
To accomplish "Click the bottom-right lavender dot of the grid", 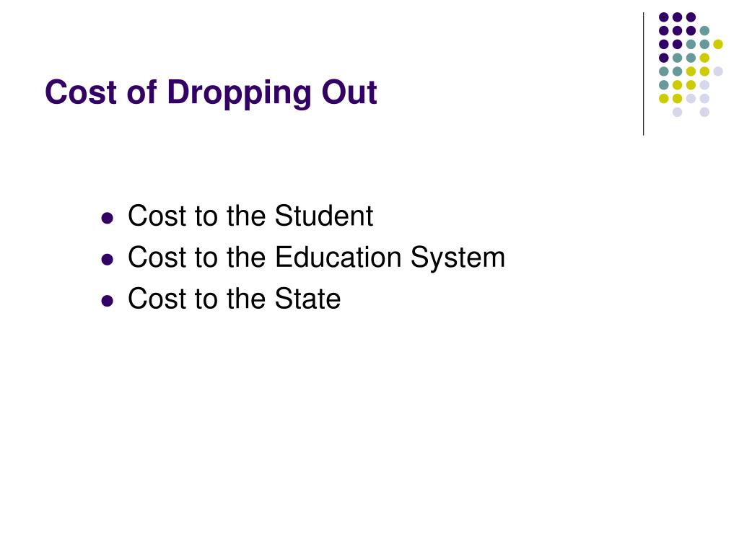I will tap(704, 112).
